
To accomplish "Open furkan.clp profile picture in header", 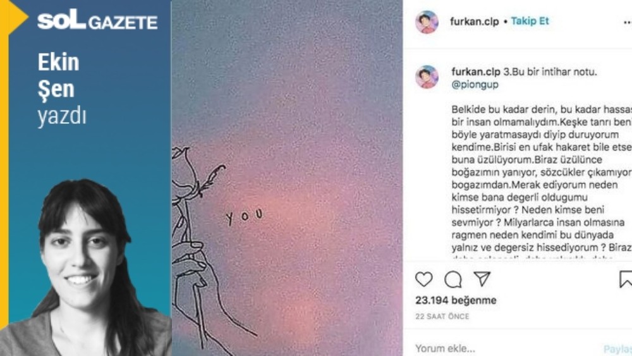I will (427, 21).
